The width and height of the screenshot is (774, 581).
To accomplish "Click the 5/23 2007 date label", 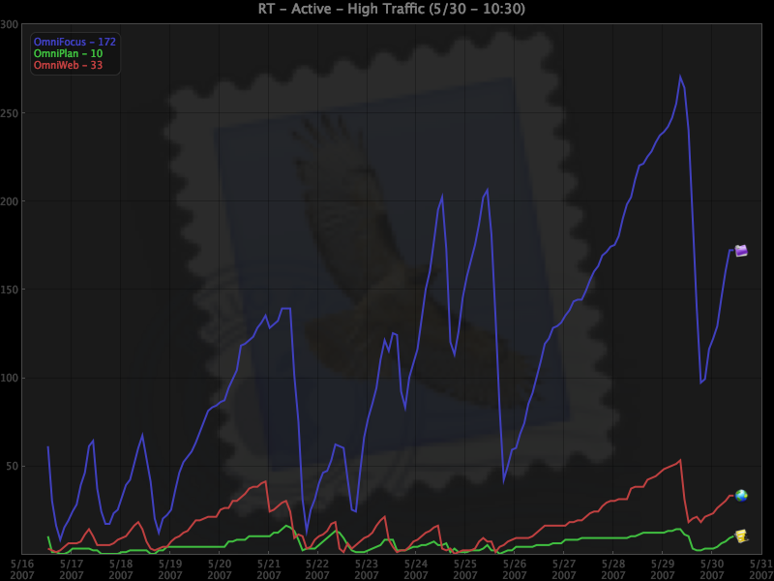I will [367, 569].
